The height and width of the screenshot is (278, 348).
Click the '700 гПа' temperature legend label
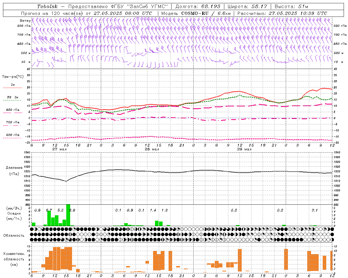point(13,122)
